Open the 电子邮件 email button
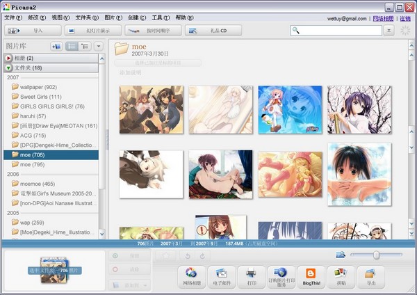Screen dimensions: 417x295 pyautogui.click(x=222, y=276)
